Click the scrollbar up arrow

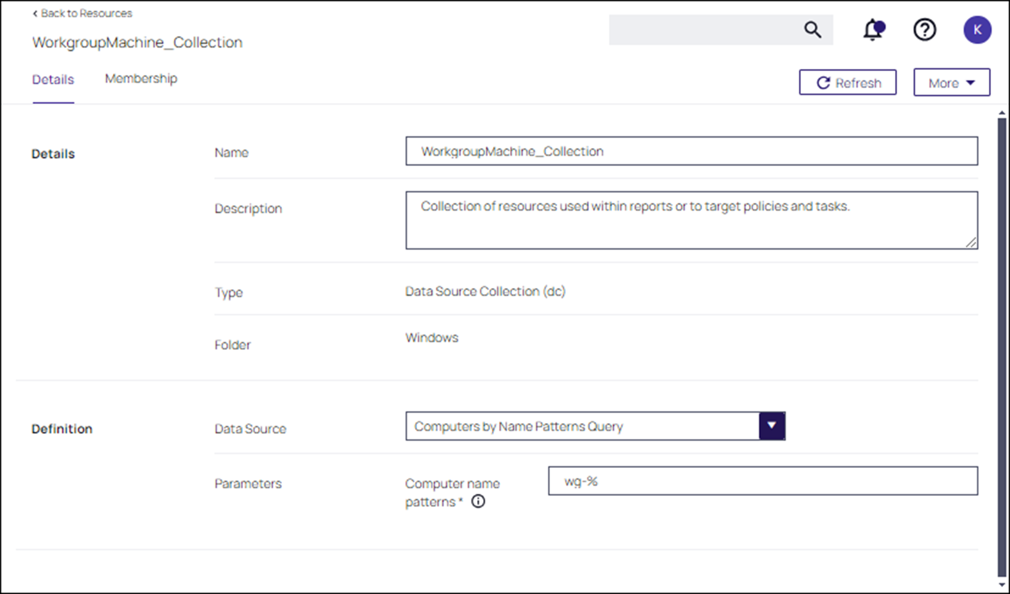pyautogui.click(x=1001, y=113)
